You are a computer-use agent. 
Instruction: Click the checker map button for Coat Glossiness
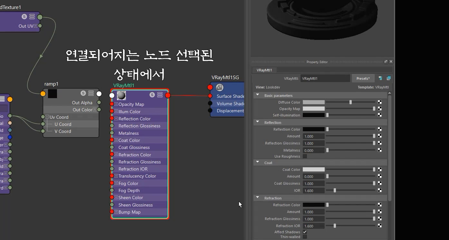tap(380, 183)
